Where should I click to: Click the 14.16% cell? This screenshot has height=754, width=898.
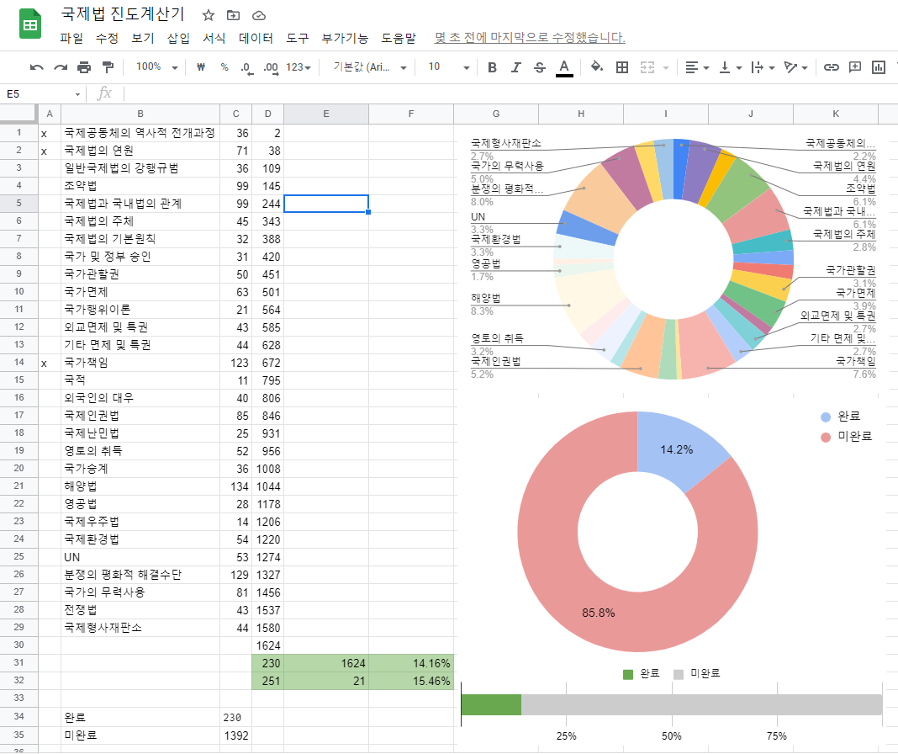[x=411, y=663]
